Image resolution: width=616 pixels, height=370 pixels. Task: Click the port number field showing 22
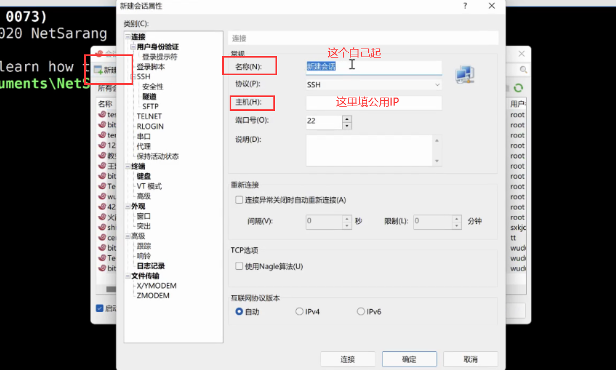point(323,122)
